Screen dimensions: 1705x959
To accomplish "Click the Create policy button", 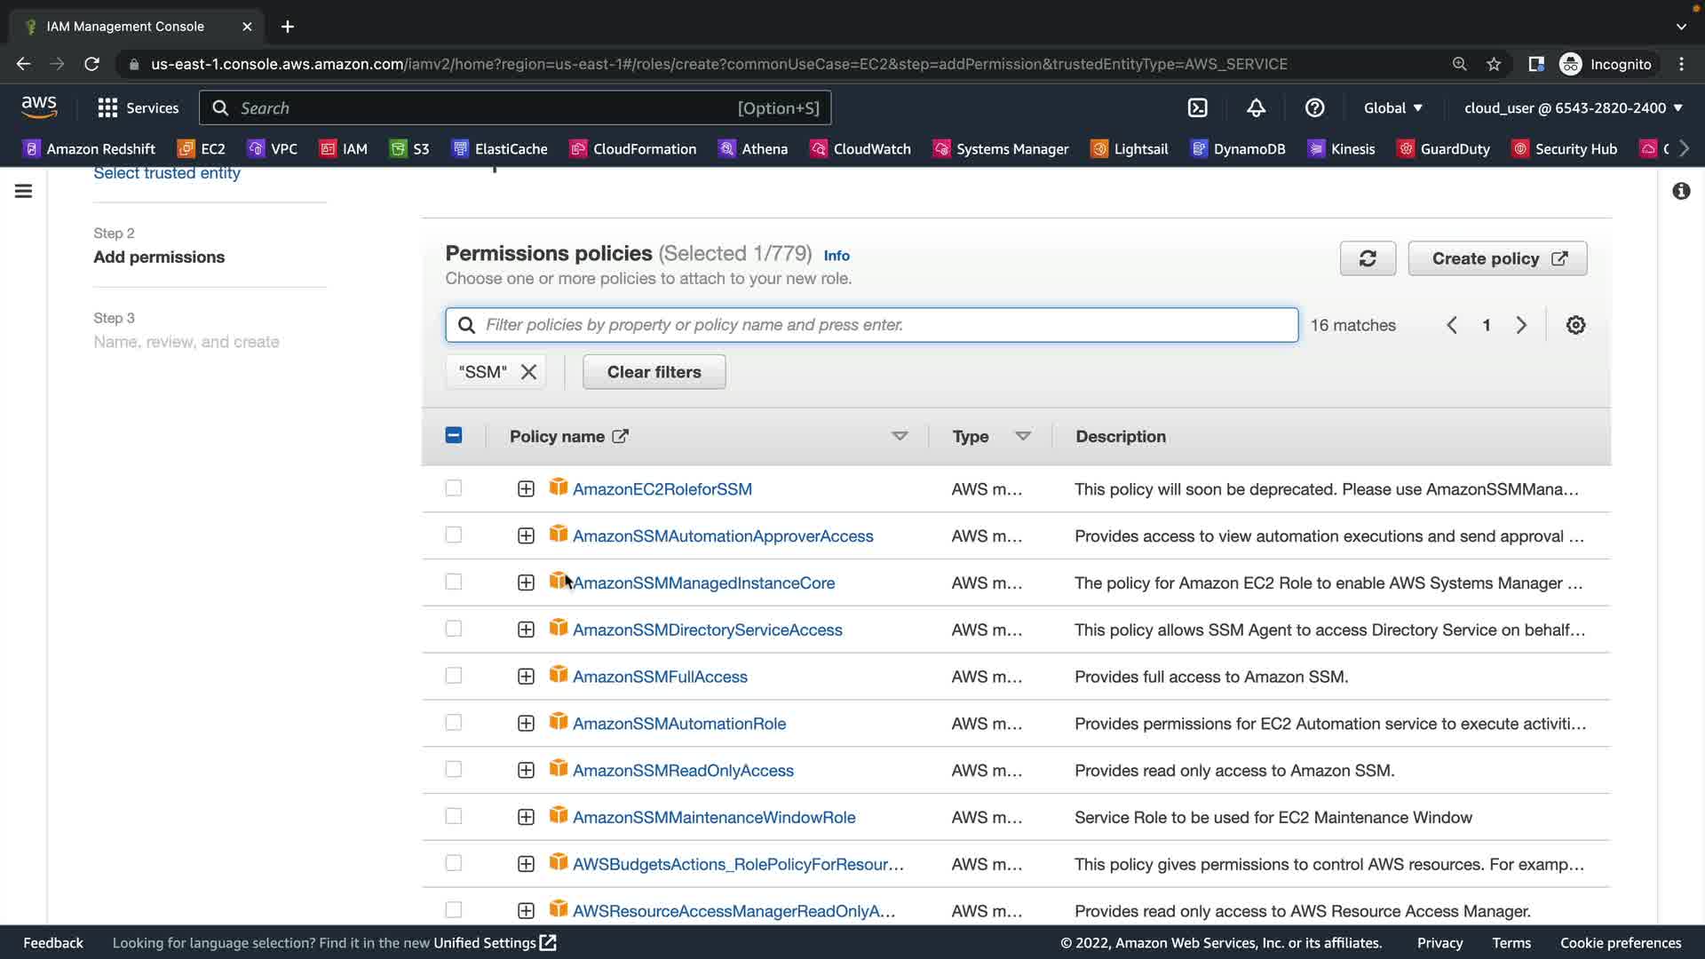I will [1497, 258].
